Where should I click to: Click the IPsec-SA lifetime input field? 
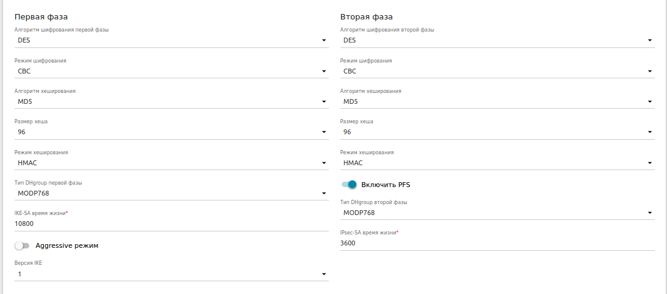pyautogui.click(x=496, y=243)
